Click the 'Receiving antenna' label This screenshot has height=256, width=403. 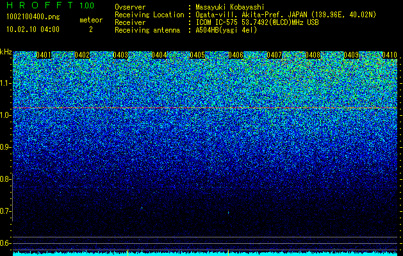point(147,30)
